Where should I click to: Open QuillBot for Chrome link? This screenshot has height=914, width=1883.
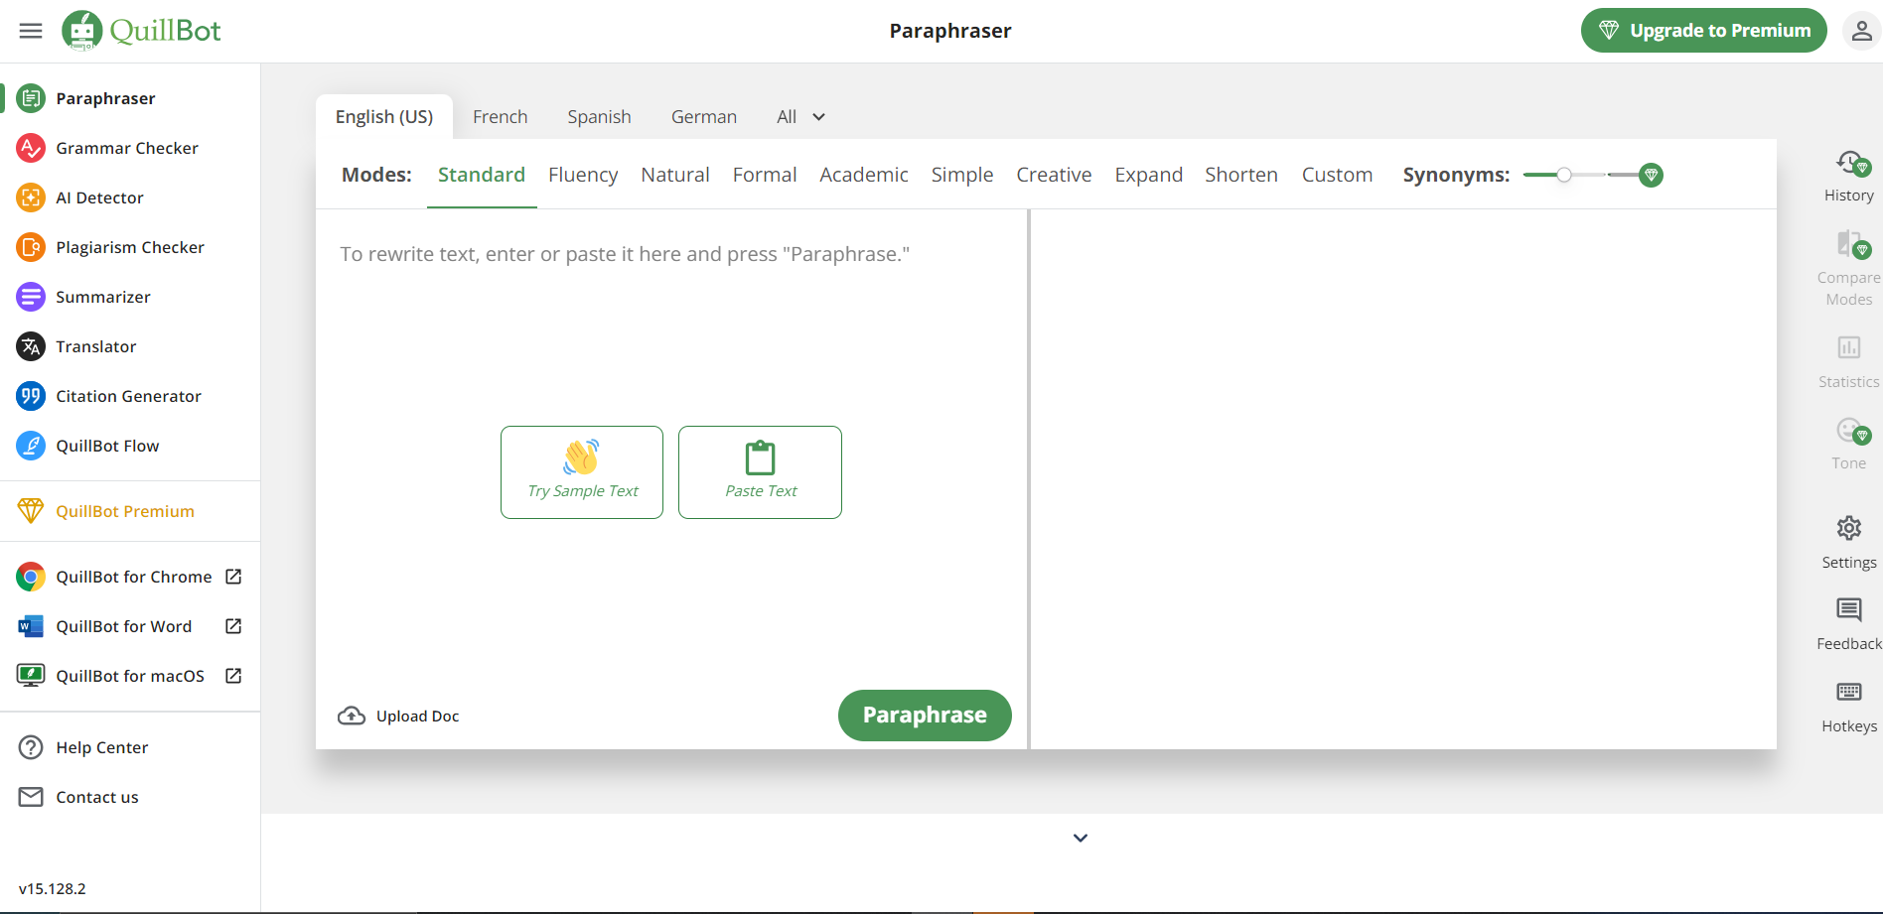133,576
